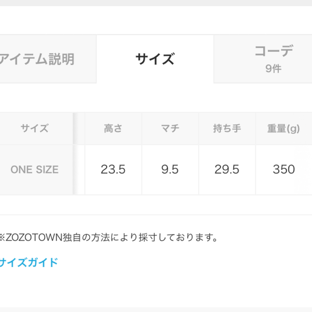The width and height of the screenshot is (312, 312).
Task: Click the narrow blank cell before 高さ
Action: click(x=79, y=128)
